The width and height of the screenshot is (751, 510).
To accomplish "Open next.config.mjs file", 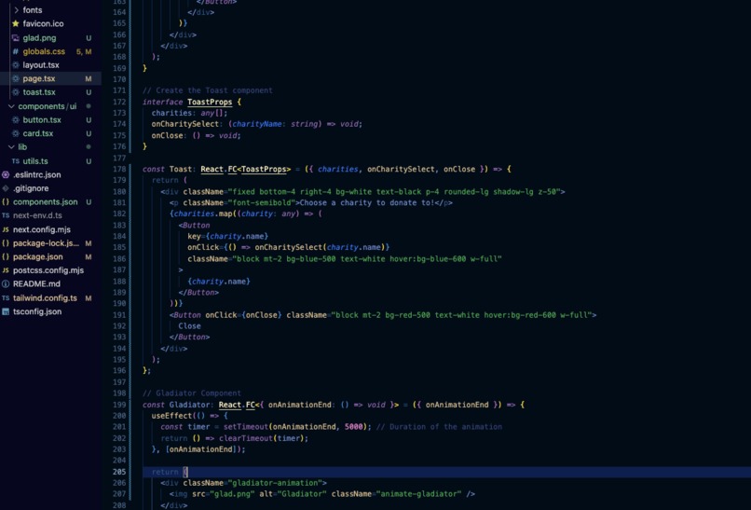I will coord(42,229).
